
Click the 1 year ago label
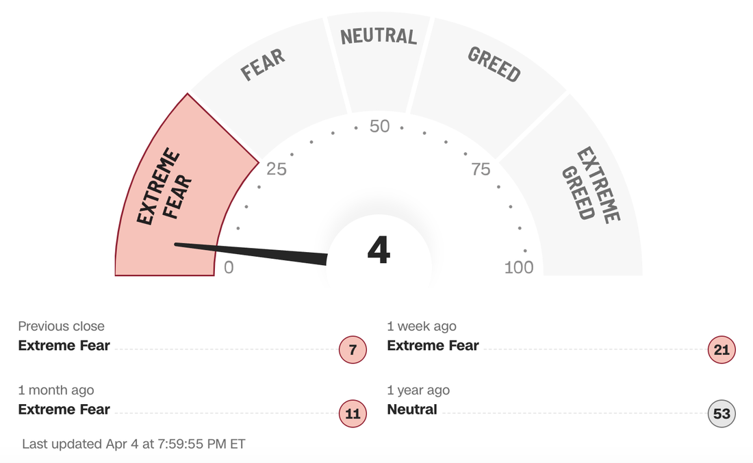pos(418,390)
